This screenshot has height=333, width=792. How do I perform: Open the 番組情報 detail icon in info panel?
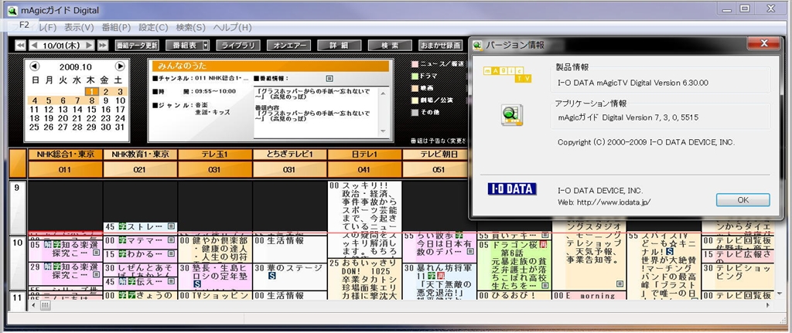329,79
